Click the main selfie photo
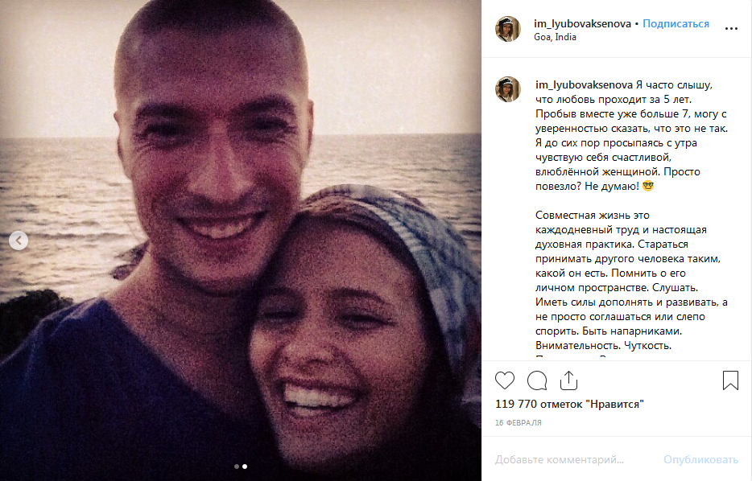The height and width of the screenshot is (481, 752). coord(241,240)
